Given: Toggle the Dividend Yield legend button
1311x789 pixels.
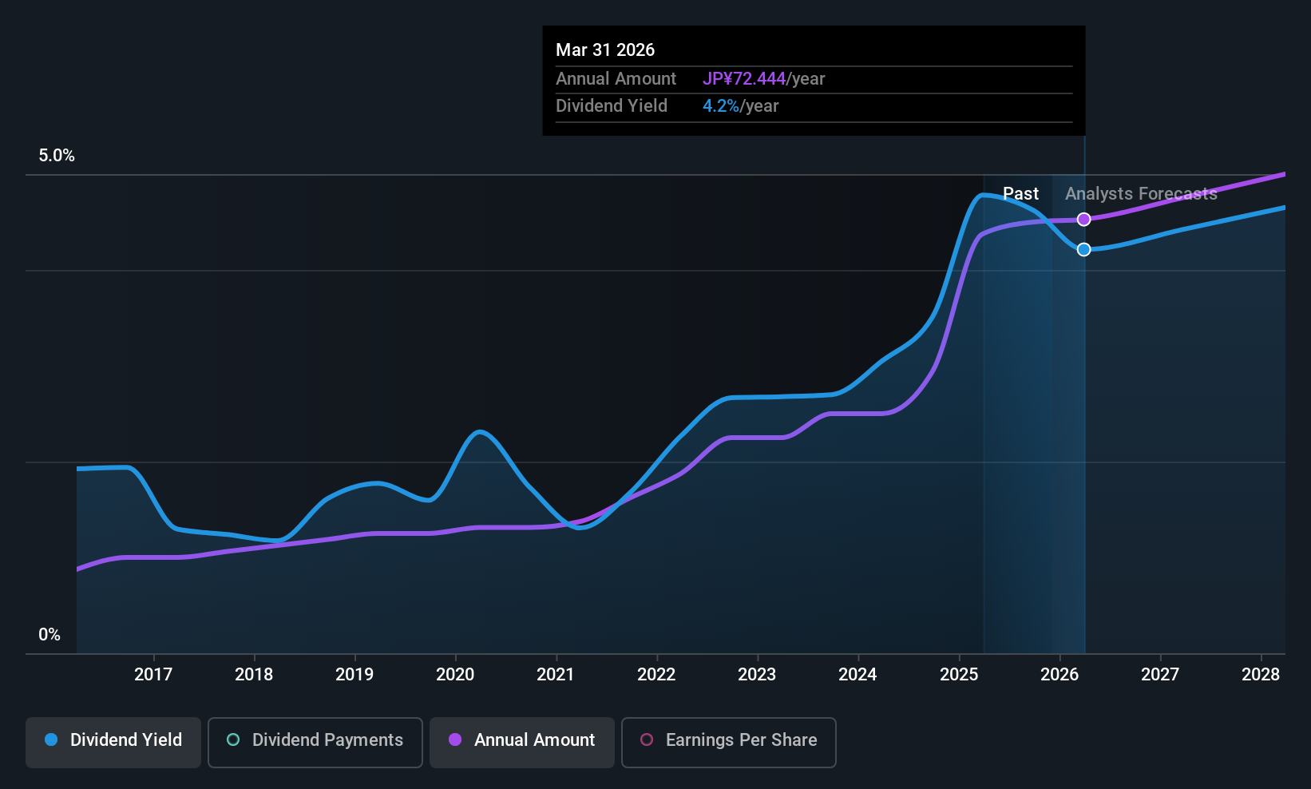Looking at the screenshot, I should pos(113,742).
